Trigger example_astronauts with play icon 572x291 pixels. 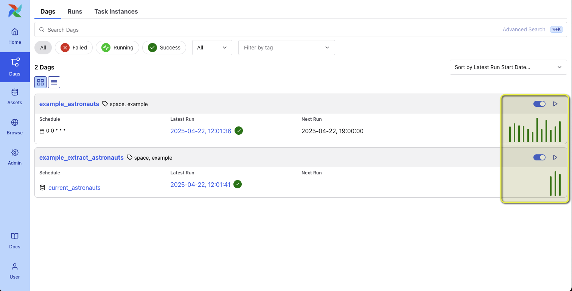(x=555, y=104)
